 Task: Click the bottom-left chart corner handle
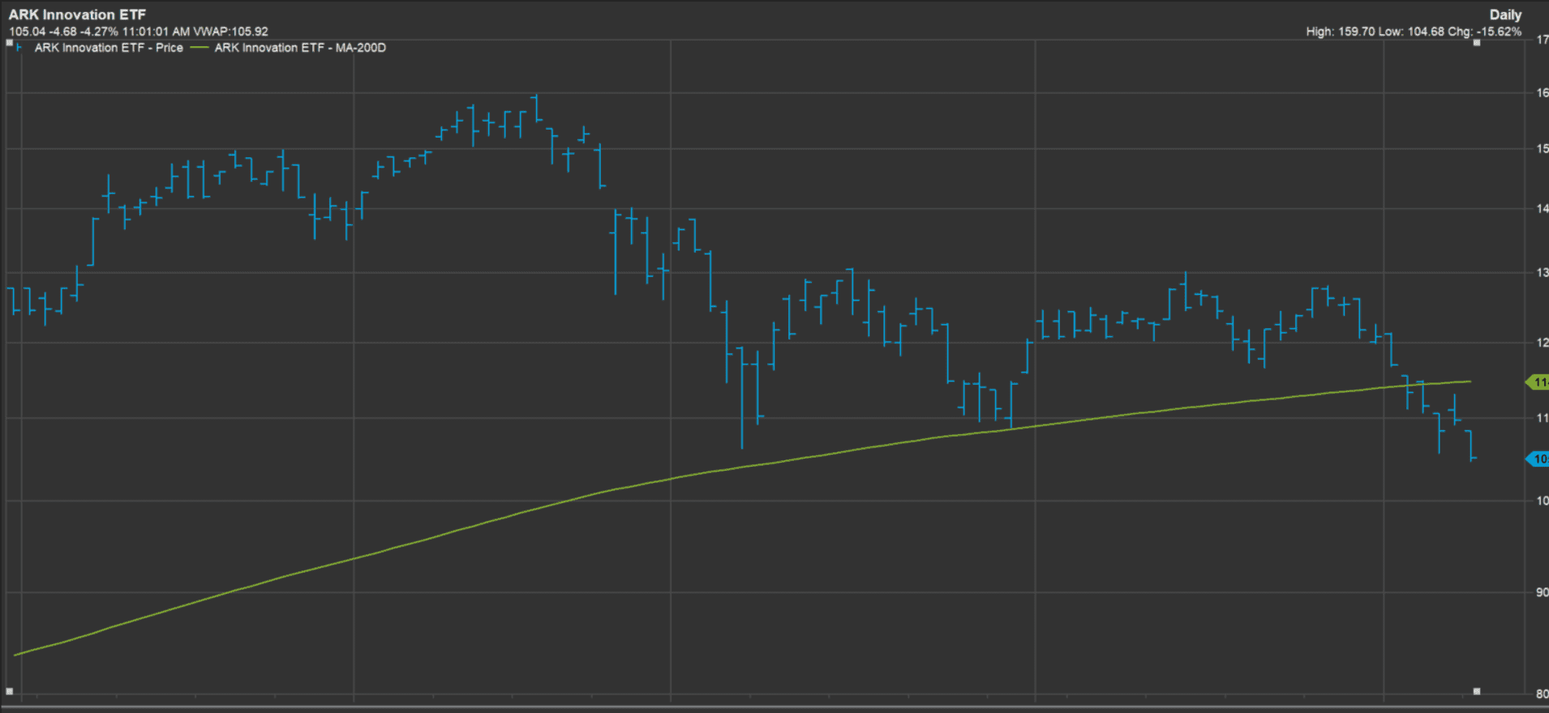click(x=10, y=691)
